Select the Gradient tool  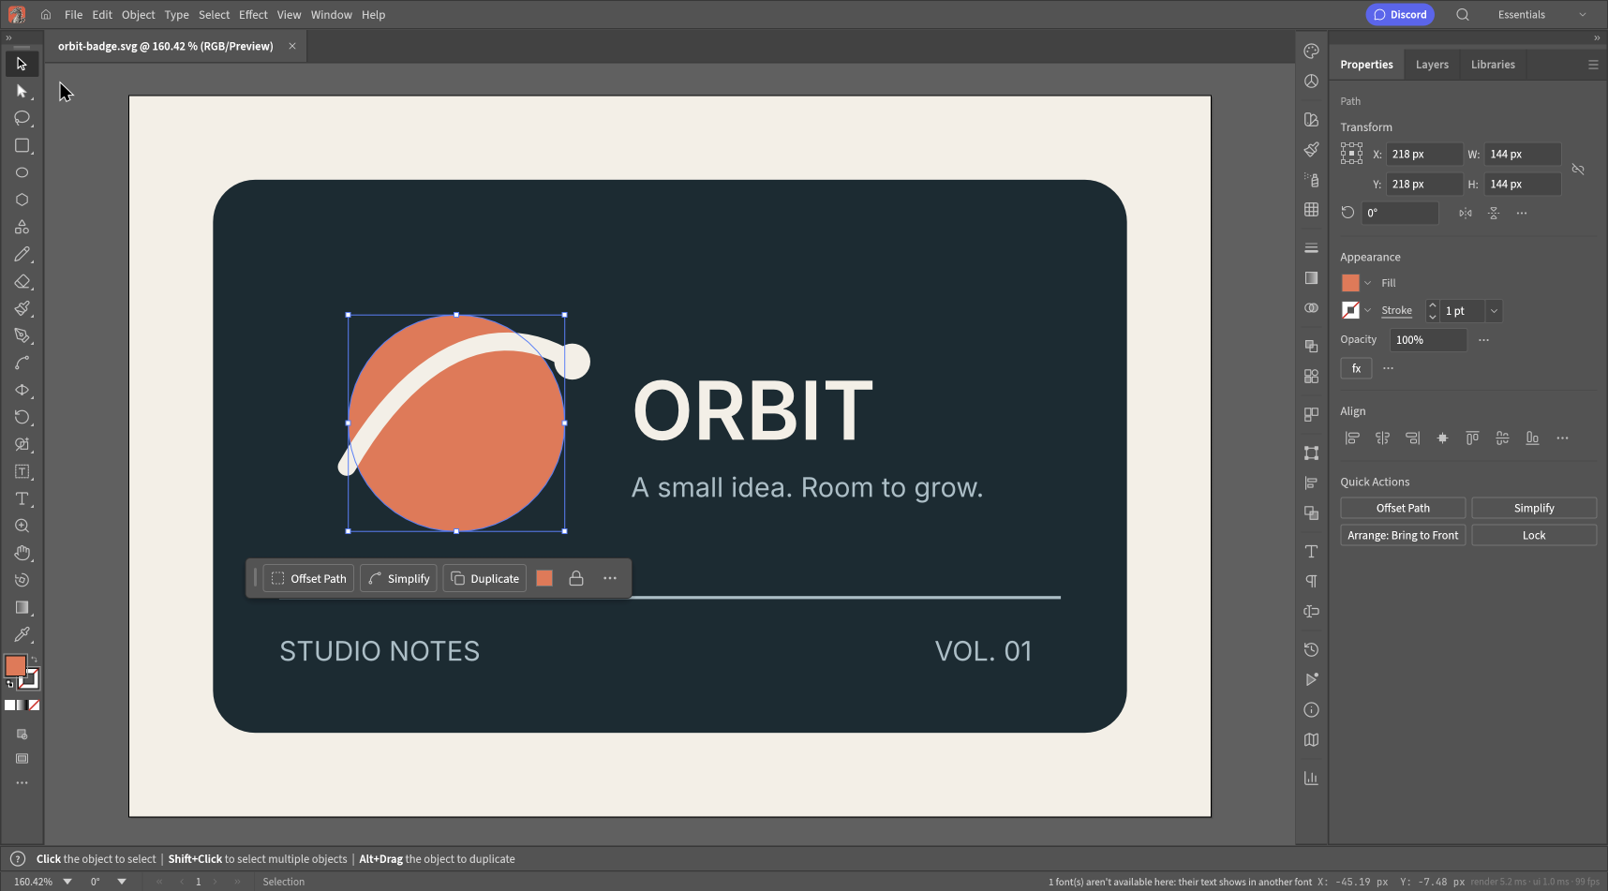tap(22, 607)
